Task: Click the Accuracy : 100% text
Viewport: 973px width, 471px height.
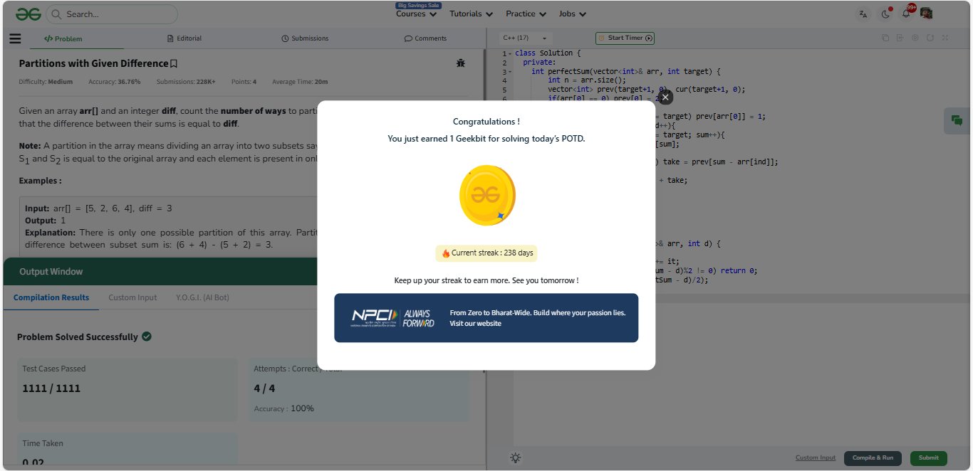Action: tap(284, 408)
